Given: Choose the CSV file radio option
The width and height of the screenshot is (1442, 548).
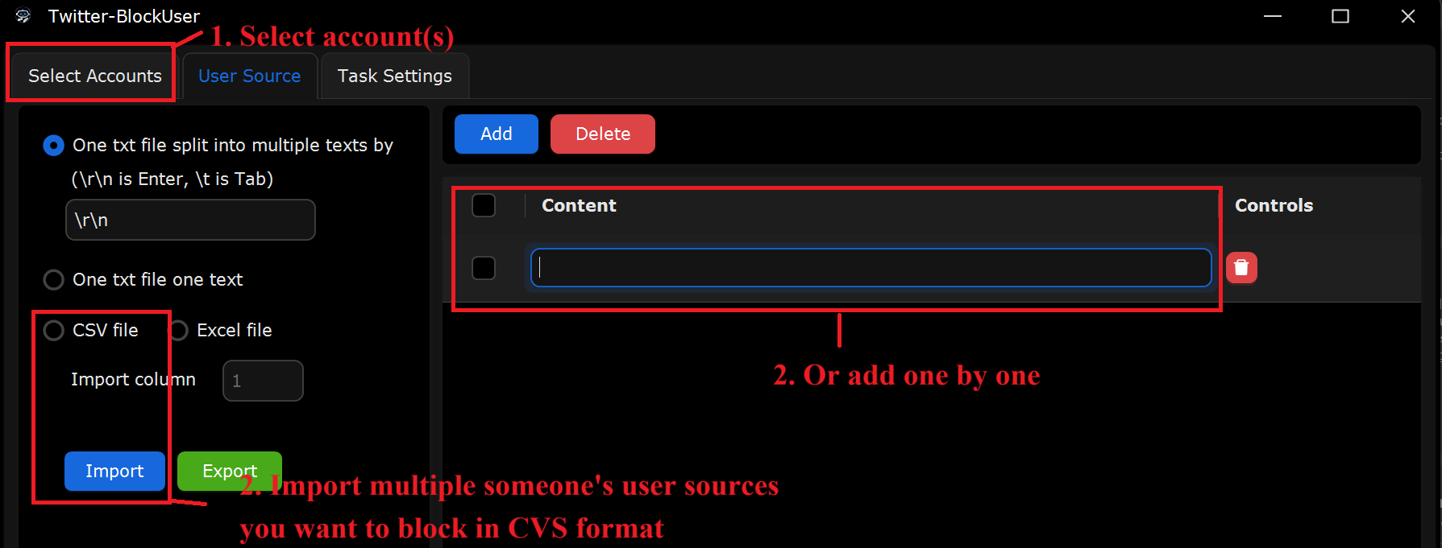Looking at the screenshot, I should (x=53, y=331).
